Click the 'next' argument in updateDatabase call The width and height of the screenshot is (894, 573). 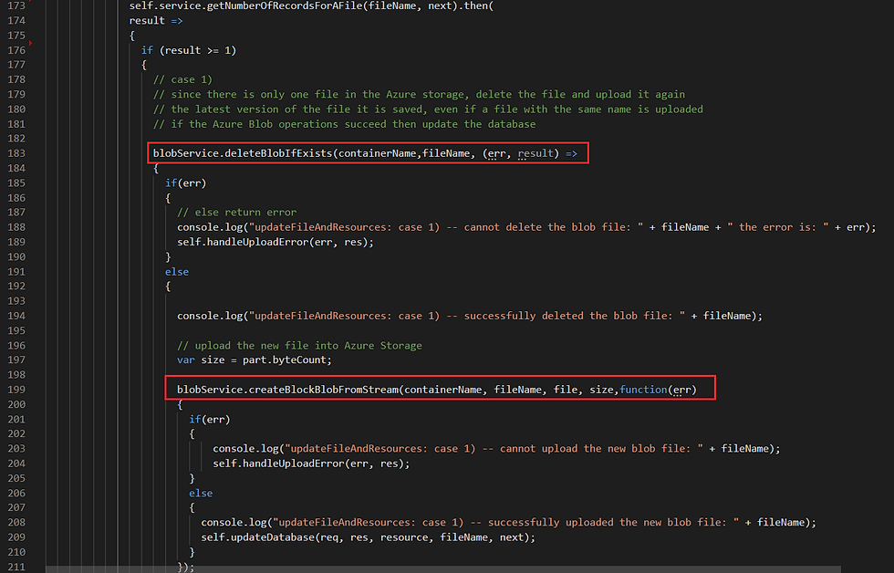(x=512, y=537)
